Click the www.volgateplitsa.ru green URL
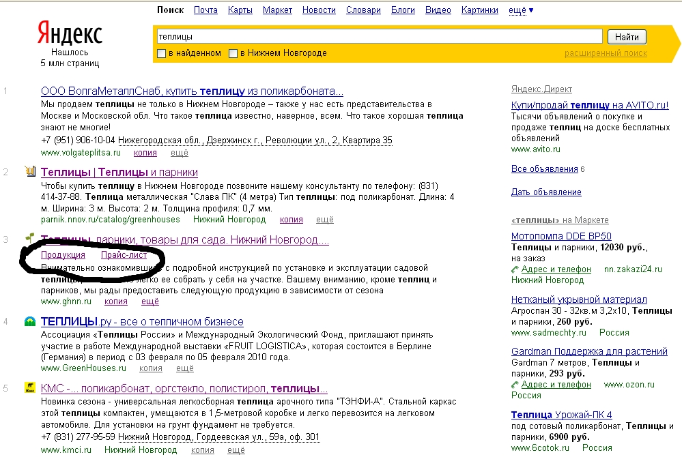 pos(81,153)
